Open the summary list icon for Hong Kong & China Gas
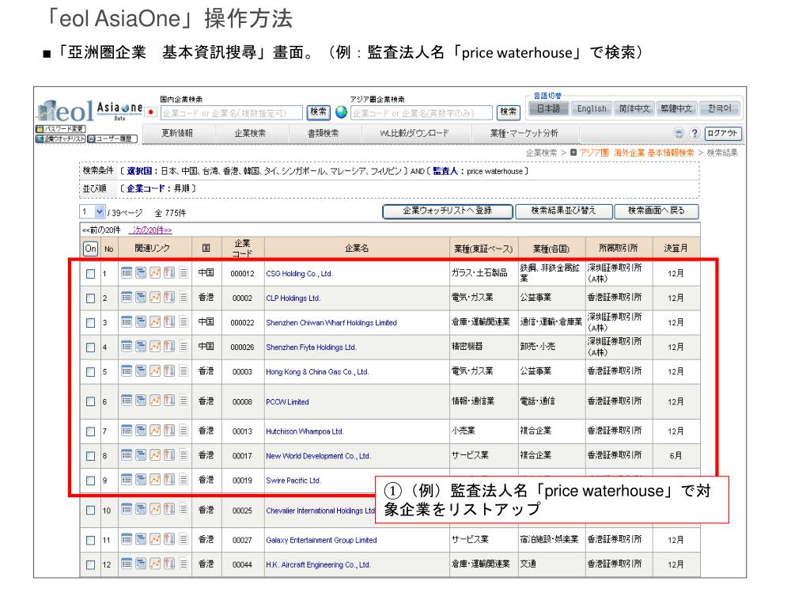Viewport: 810px width, 608px height. click(127, 370)
